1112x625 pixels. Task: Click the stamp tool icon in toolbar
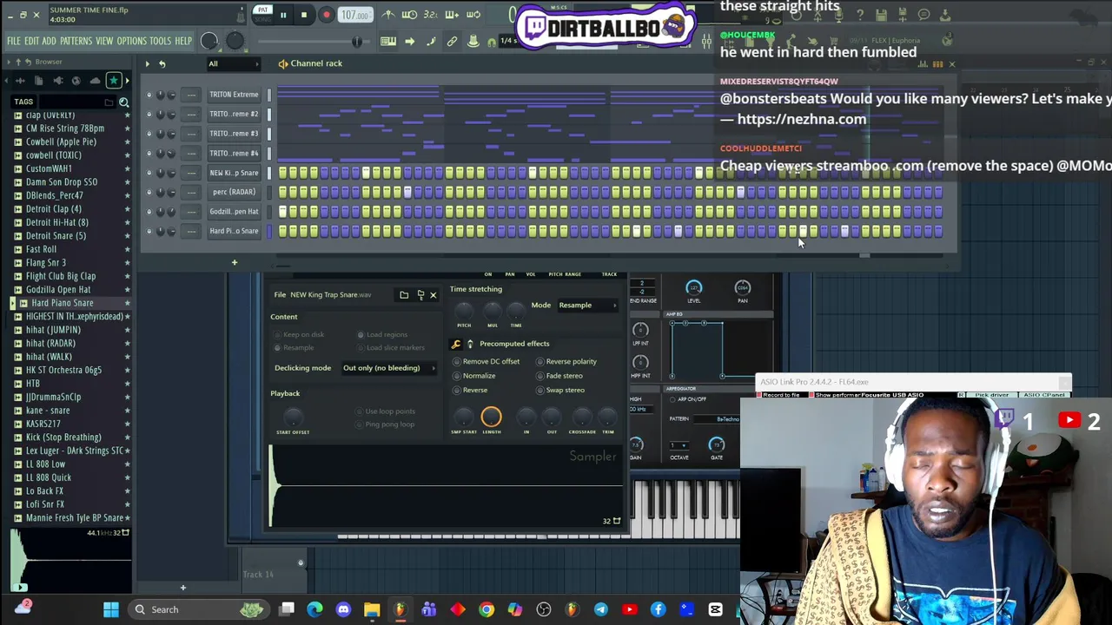click(473, 41)
